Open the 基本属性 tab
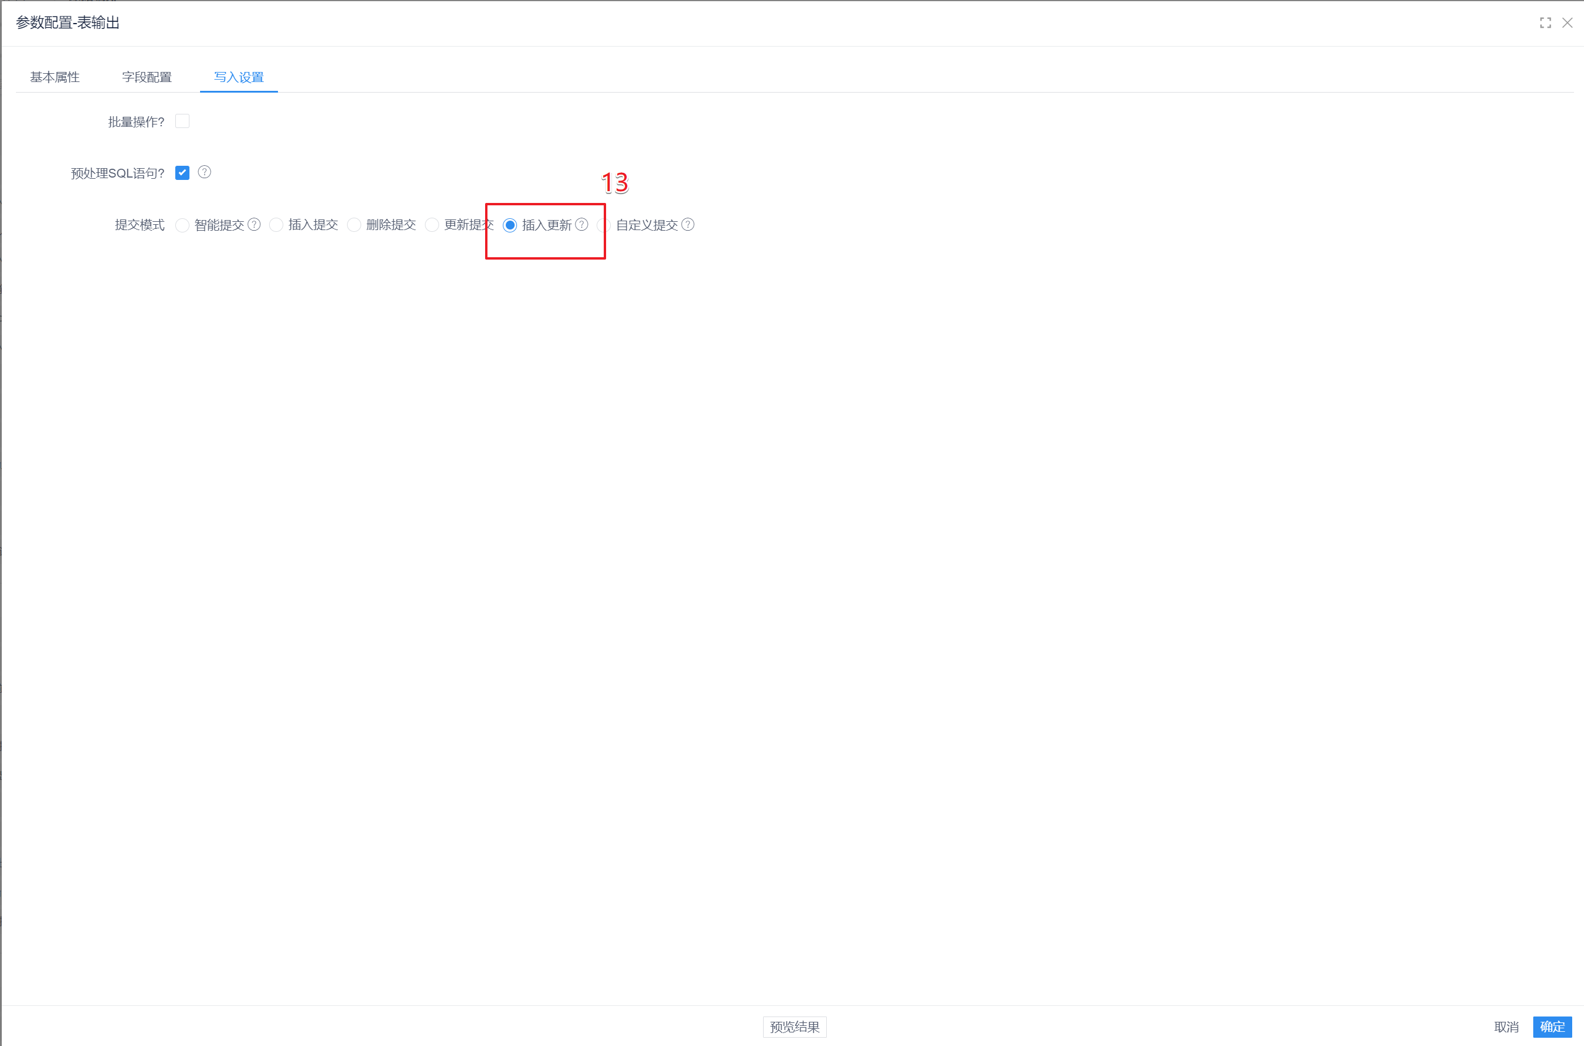 click(x=55, y=77)
